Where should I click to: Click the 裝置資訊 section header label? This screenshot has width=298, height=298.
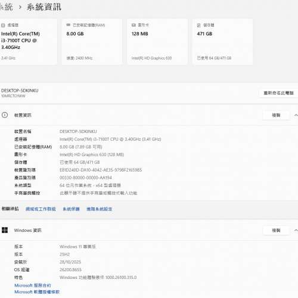pyautogui.click(x=23, y=115)
